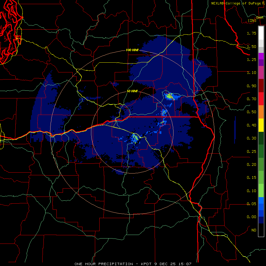Click the 0.25 legend value
This screenshot has height=266, width=266.
click(252, 152)
